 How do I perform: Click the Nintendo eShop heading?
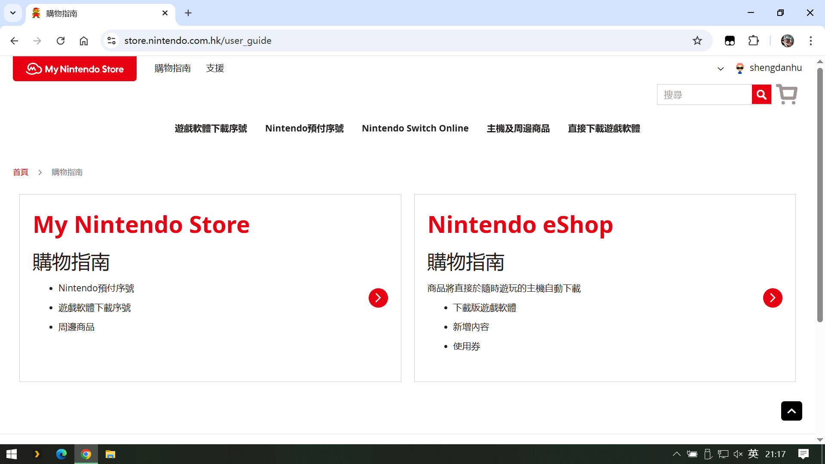[x=520, y=225]
